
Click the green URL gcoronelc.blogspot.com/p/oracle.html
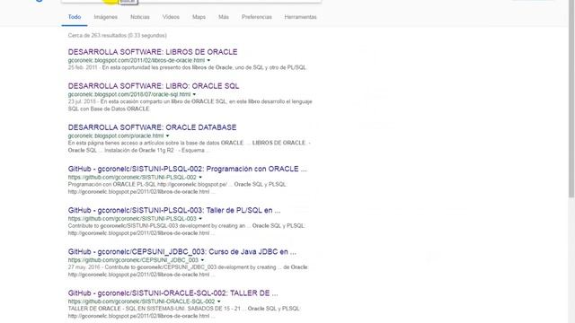coord(116,135)
